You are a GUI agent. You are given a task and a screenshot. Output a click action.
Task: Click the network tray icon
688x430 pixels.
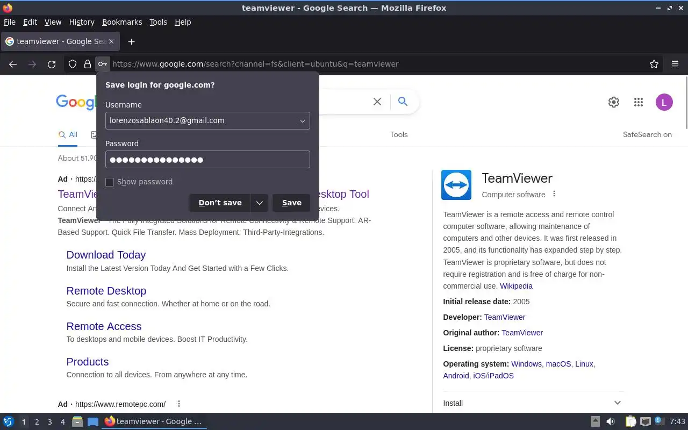point(646,421)
